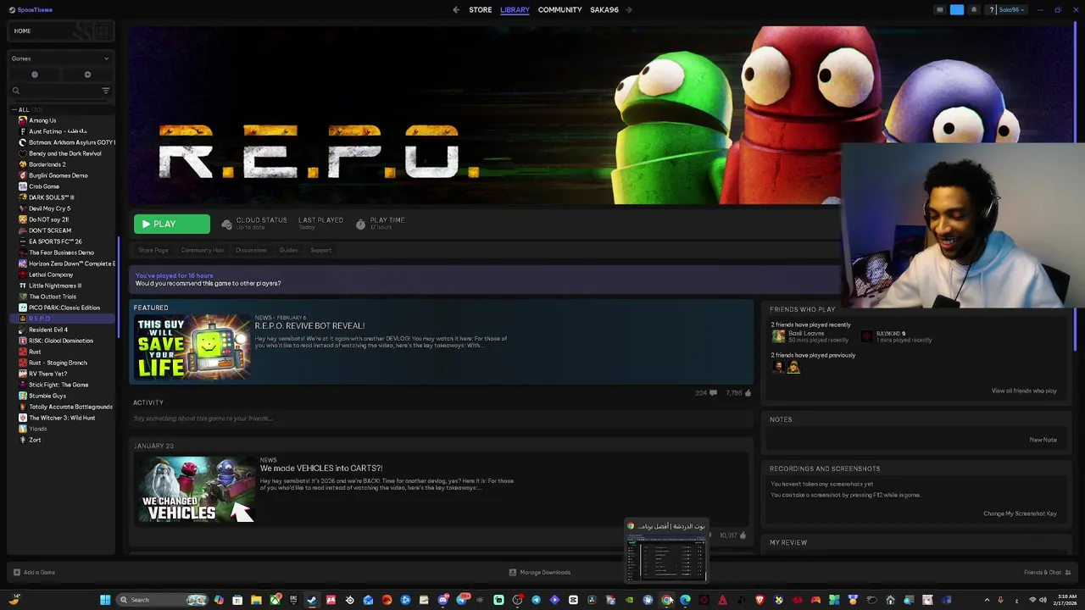Image resolution: width=1085 pixels, height=610 pixels.
Task: Click the Among Us game icon
Action: coord(23,120)
